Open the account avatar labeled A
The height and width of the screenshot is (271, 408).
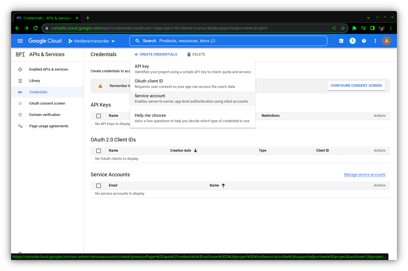point(387,41)
